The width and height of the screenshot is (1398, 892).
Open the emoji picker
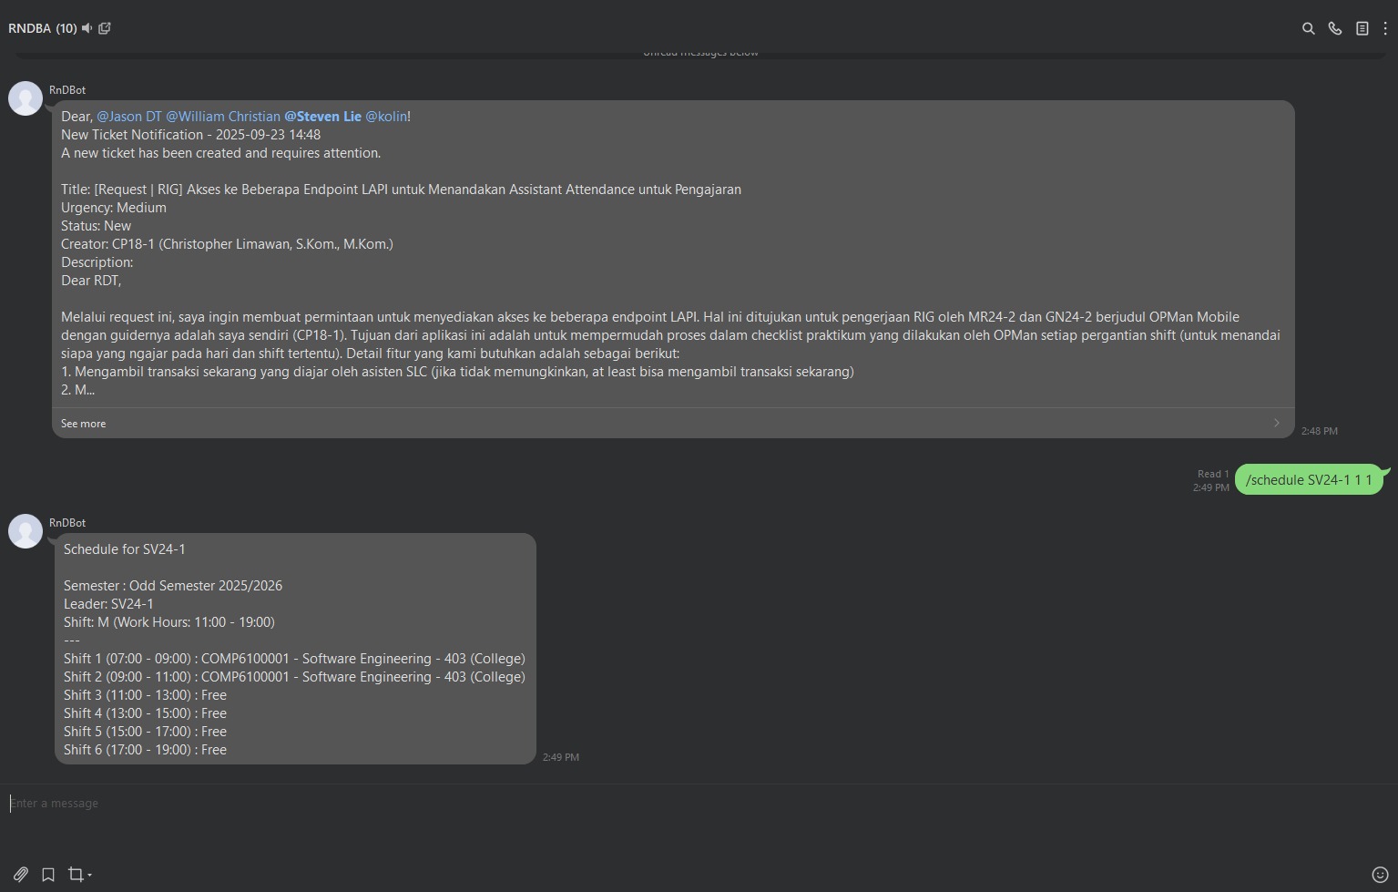tap(1378, 874)
